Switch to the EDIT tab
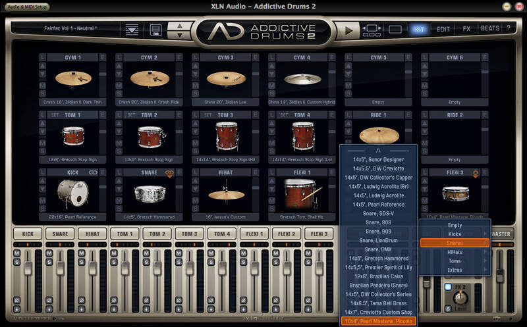 pyautogui.click(x=443, y=29)
